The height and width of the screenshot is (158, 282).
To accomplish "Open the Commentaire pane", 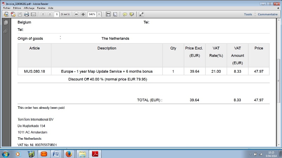I will point(268,14).
